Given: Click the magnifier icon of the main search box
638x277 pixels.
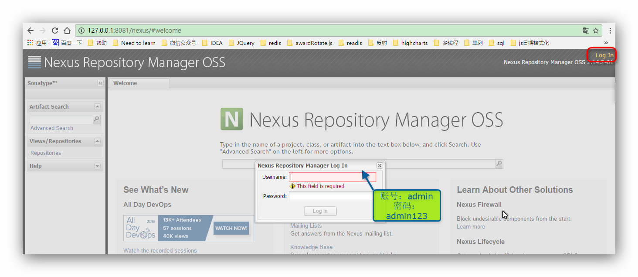Looking at the screenshot, I should tap(499, 164).
